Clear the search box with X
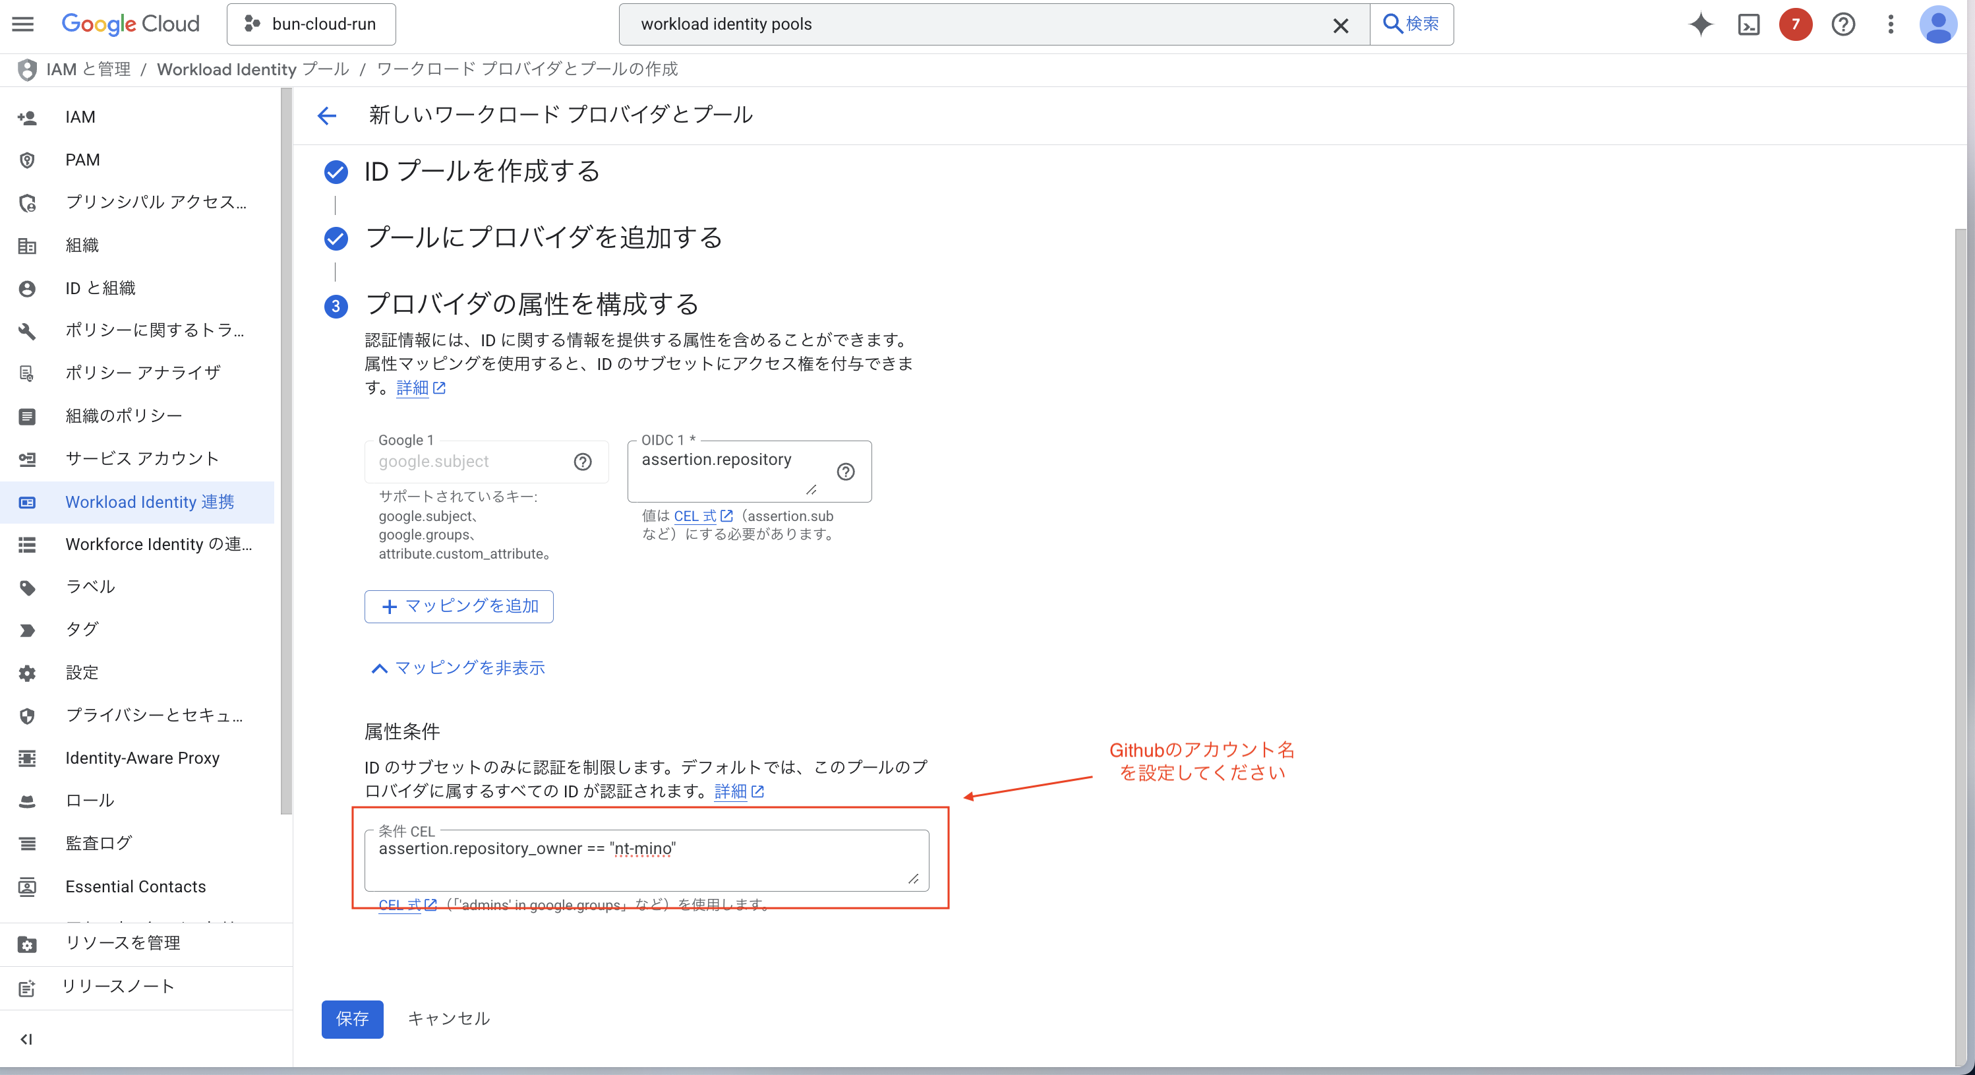Screen dimensions: 1975x1075 click(x=1340, y=25)
